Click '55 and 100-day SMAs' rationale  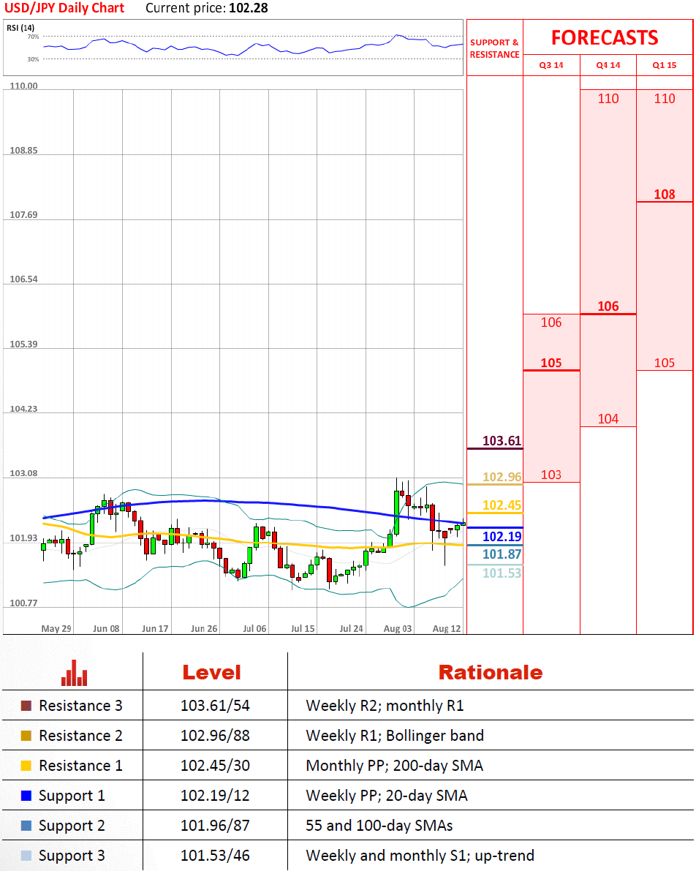pos(379,826)
